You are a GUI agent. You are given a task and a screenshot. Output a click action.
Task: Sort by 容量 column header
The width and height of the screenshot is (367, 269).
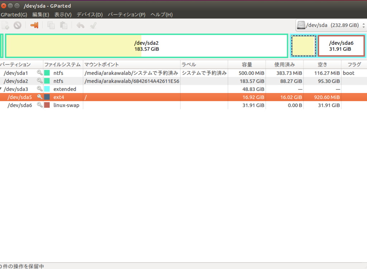247,64
